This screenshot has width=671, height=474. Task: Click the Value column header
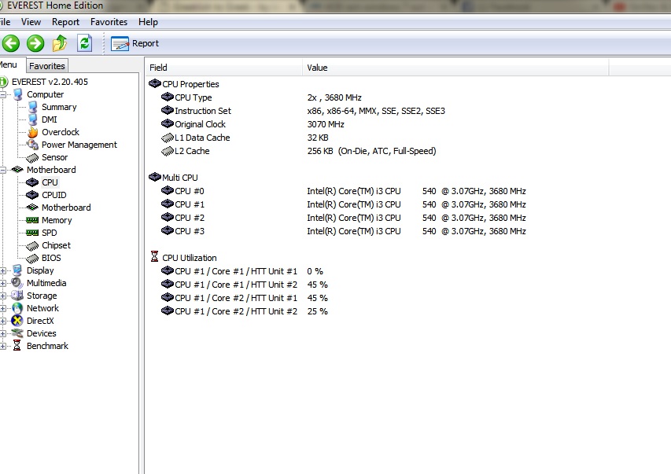[455, 68]
